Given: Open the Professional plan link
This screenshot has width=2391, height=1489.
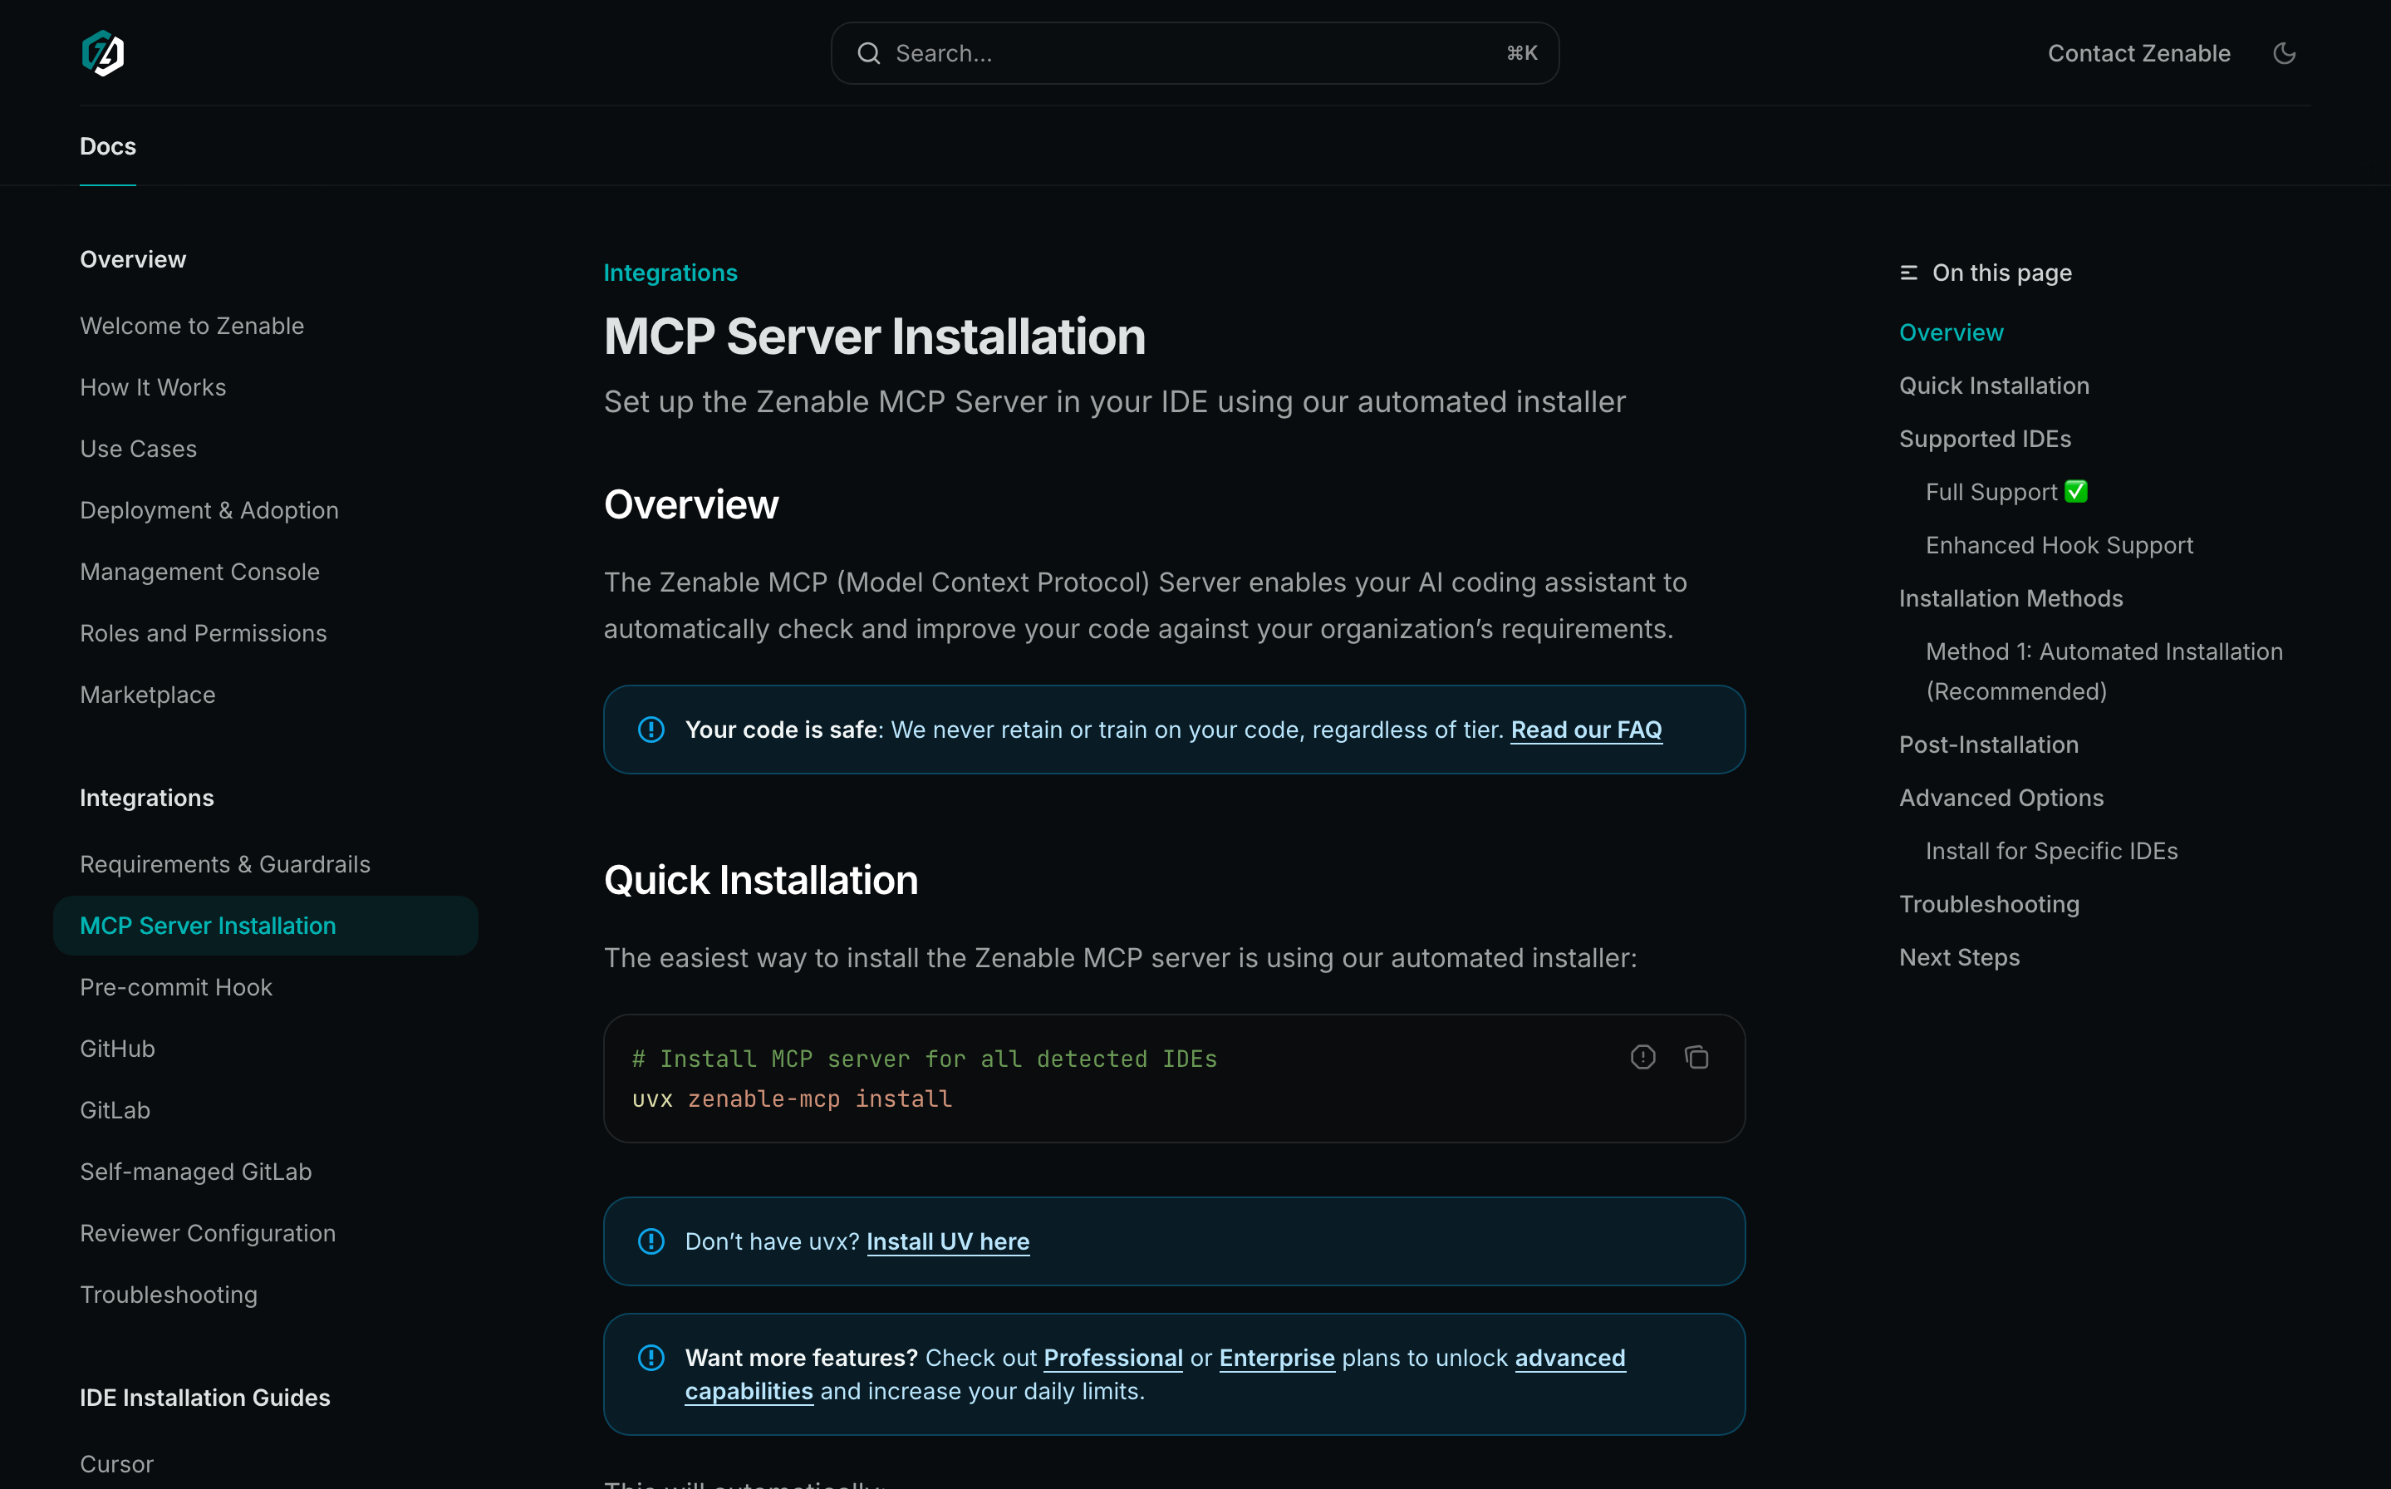Looking at the screenshot, I should coord(1112,1358).
